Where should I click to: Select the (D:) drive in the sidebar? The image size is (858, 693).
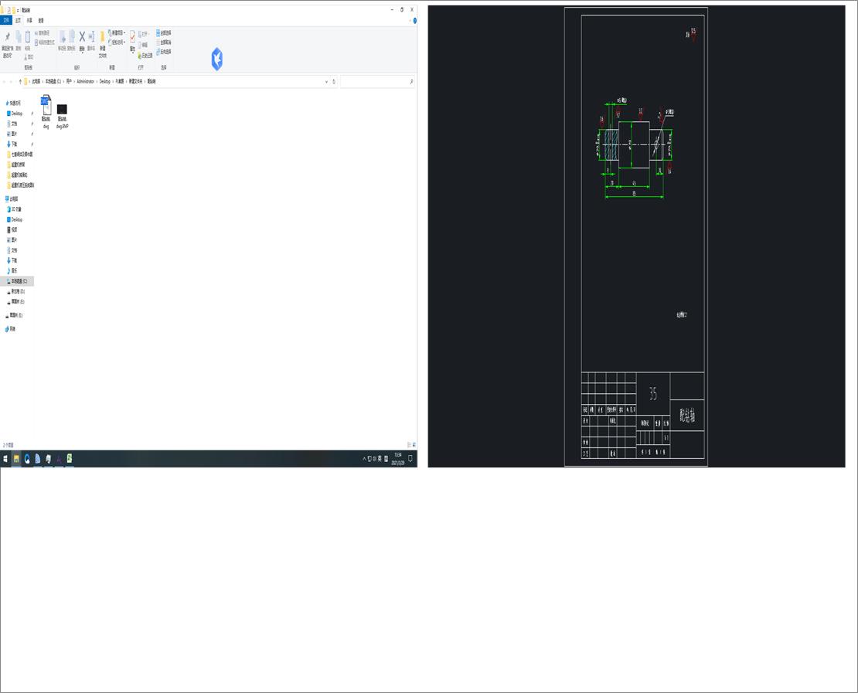[18, 291]
